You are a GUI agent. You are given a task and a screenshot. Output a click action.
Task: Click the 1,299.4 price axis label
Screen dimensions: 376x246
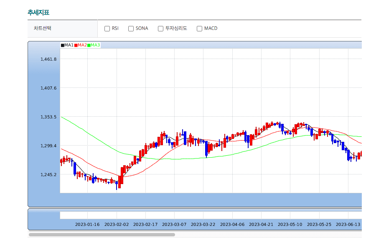48,146
